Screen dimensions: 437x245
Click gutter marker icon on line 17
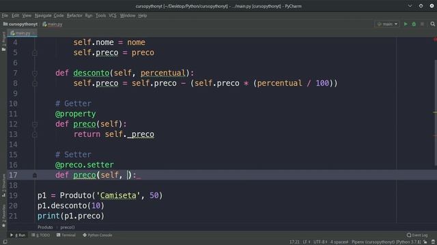35,176
